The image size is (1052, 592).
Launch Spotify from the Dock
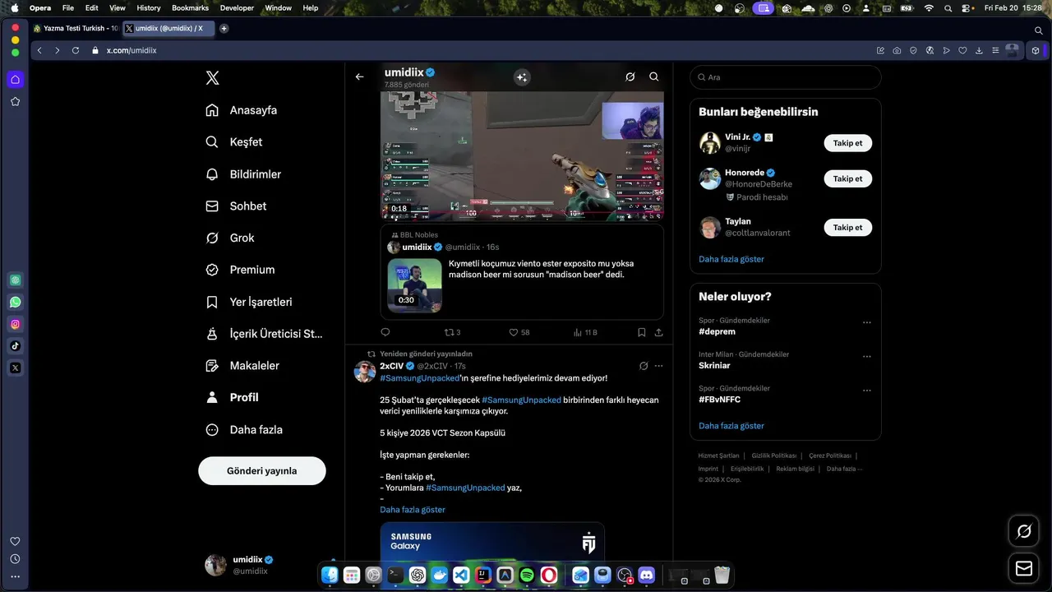527,575
